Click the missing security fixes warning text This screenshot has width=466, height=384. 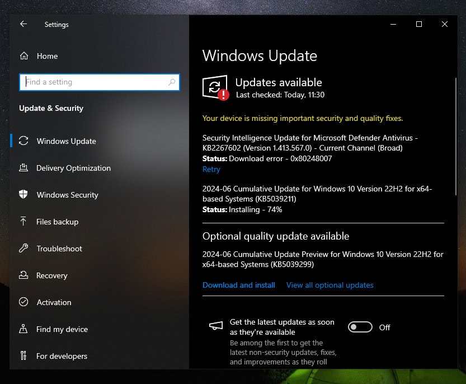(x=303, y=118)
